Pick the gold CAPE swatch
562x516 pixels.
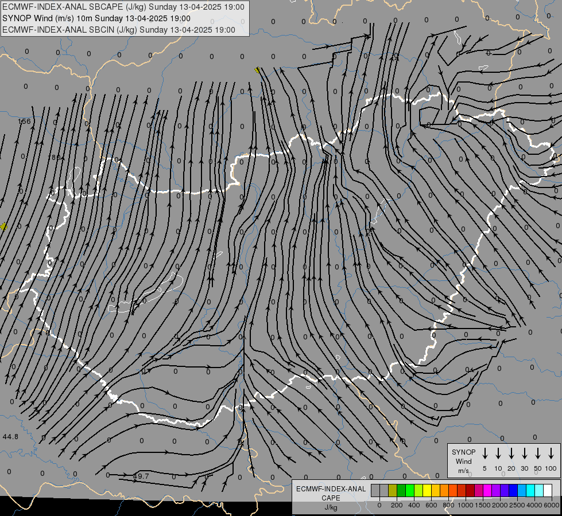[x=436, y=490]
